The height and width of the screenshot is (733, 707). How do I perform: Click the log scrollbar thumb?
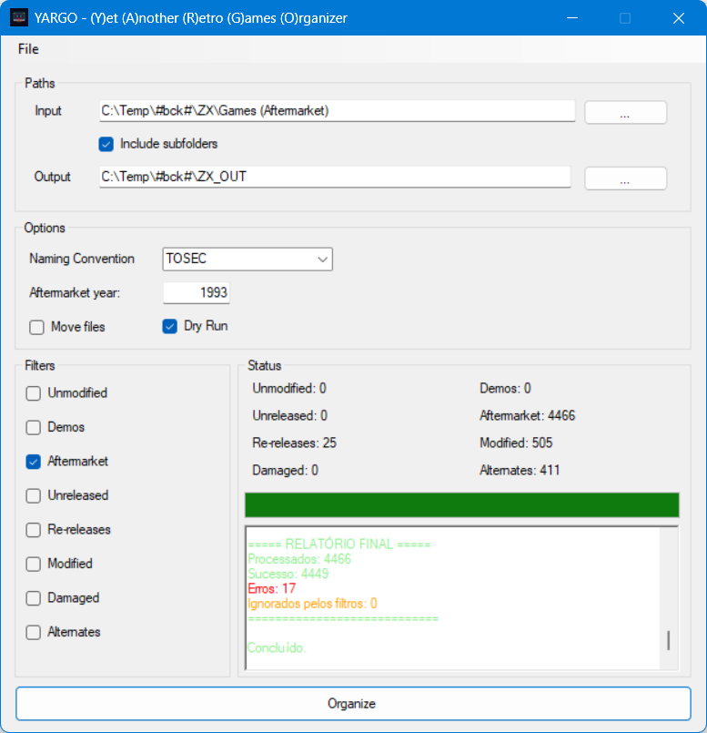tap(669, 640)
